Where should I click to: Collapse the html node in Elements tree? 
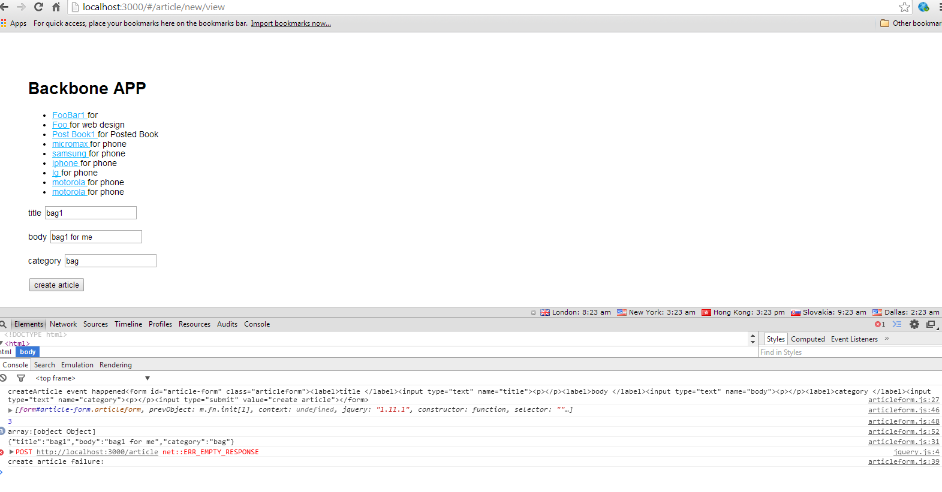2,343
